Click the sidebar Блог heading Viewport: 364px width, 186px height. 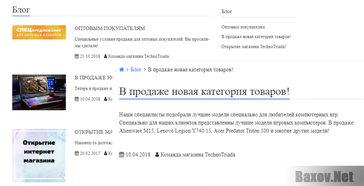click(x=227, y=12)
